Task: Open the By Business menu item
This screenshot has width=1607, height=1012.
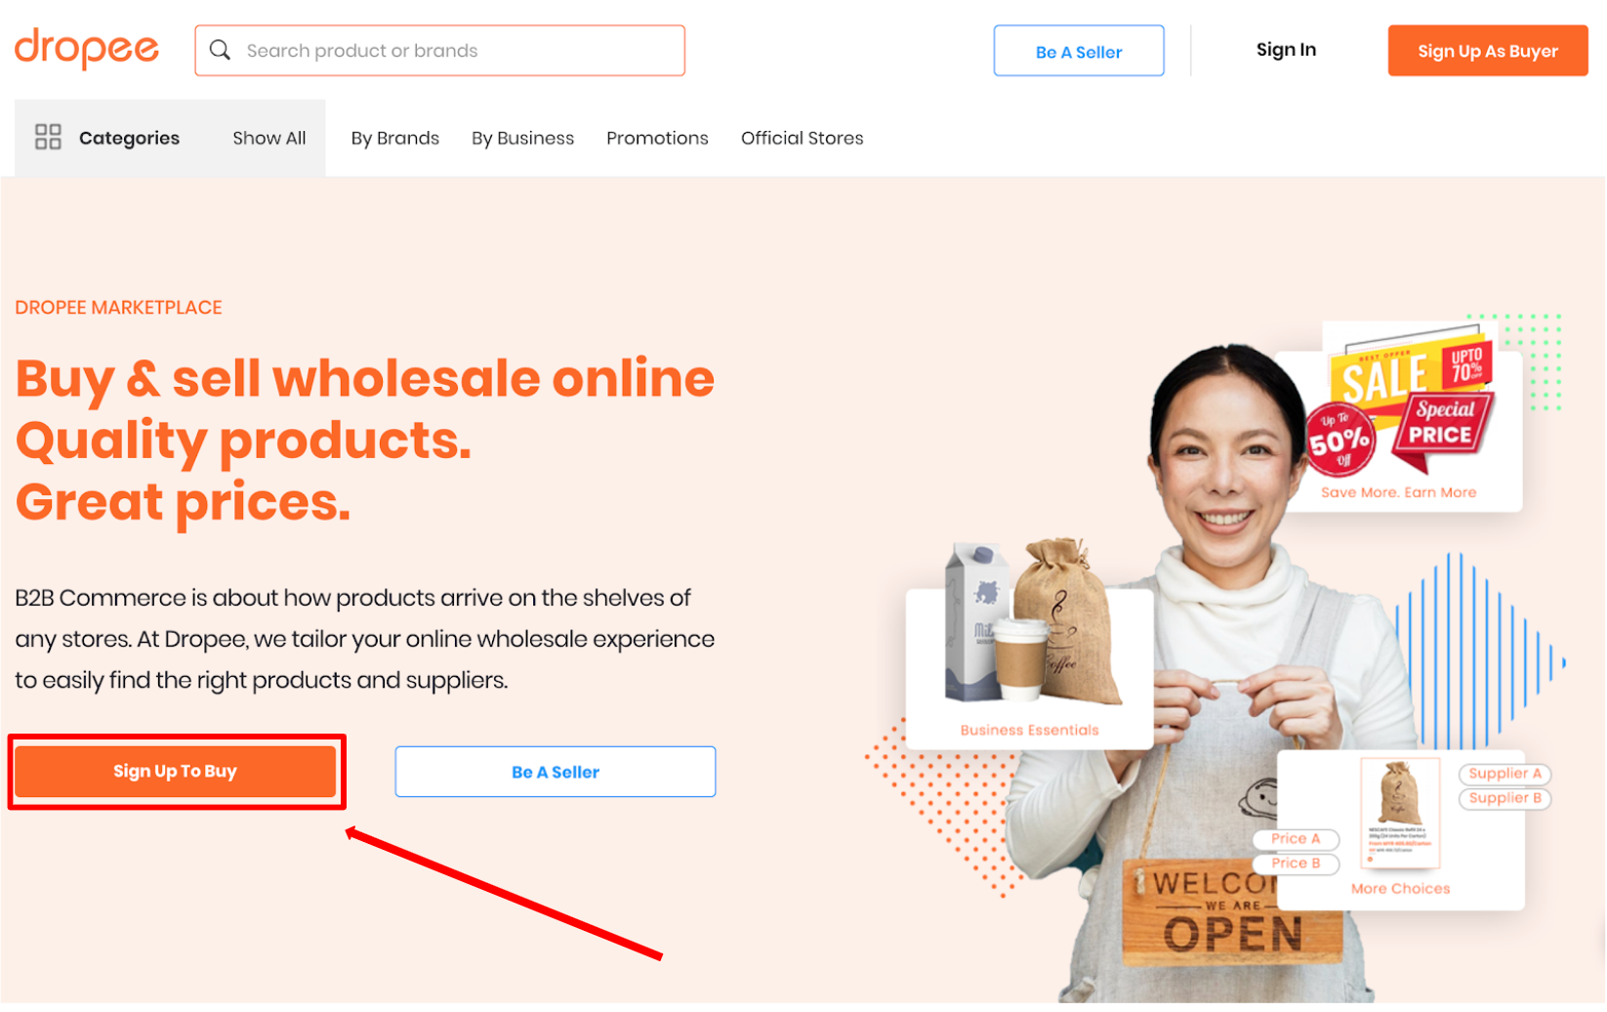Action: pos(523,138)
